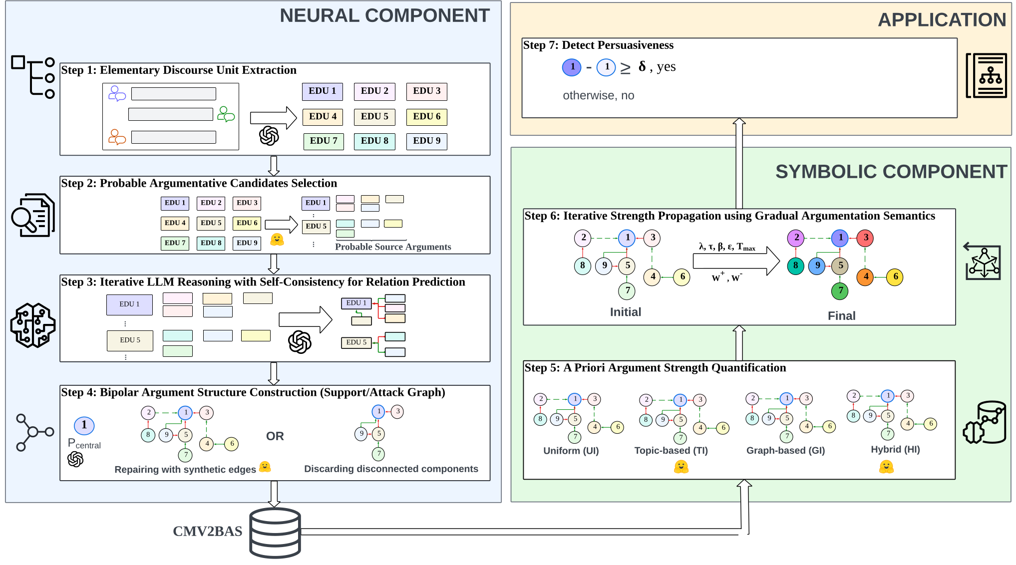This screenshot has width=1016, height=565.
Task: Click the orange user chat icon in Step 1
Action: point(117,137)
